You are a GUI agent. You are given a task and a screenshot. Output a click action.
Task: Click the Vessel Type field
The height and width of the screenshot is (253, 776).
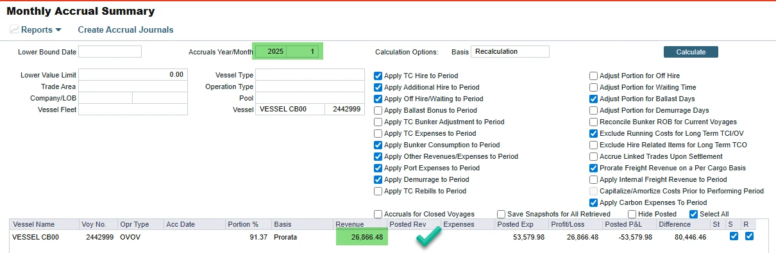coord(310,74)
